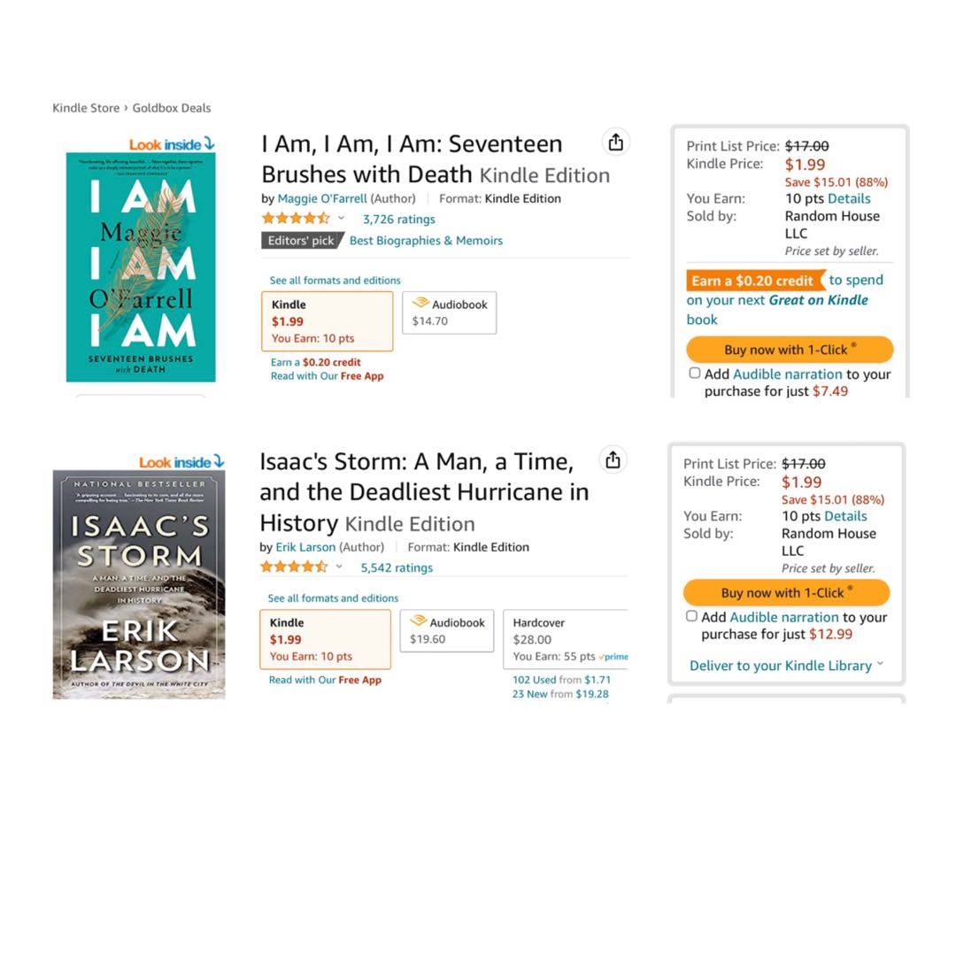This screenshot has width=956, height=956.
Task: Click star rating for I Am, I Am, I Am
Action: (296, 218)
